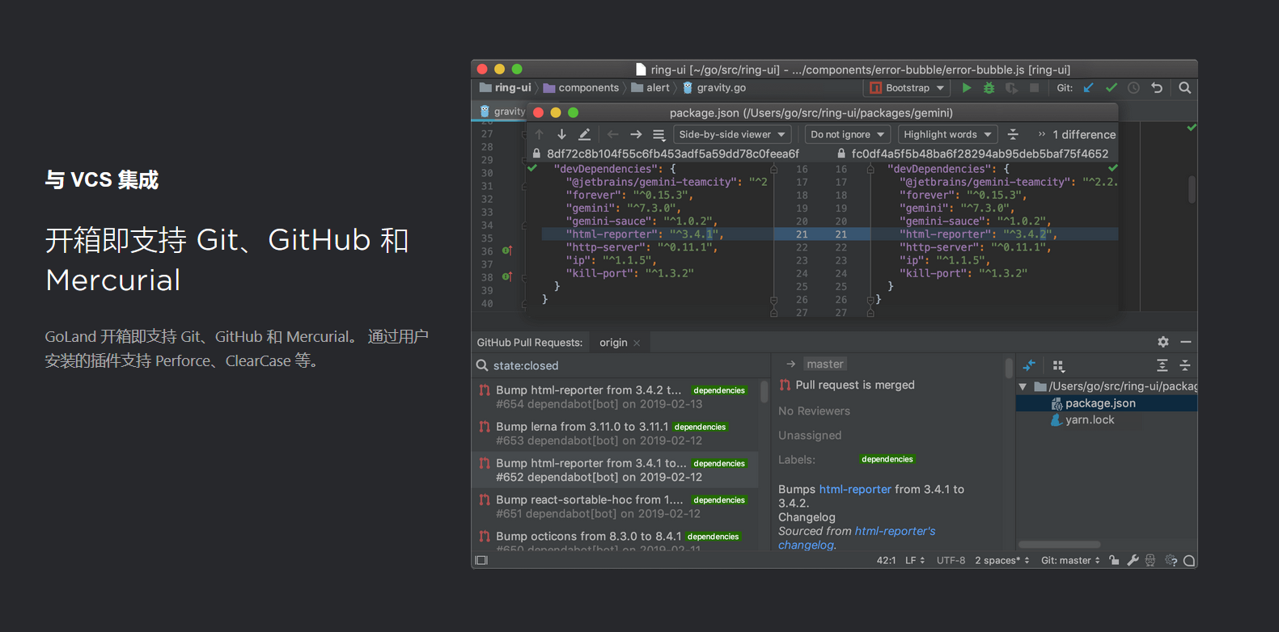
Task: Click the file tree horizontal scrollbar
Action: tap(1059, 545)
